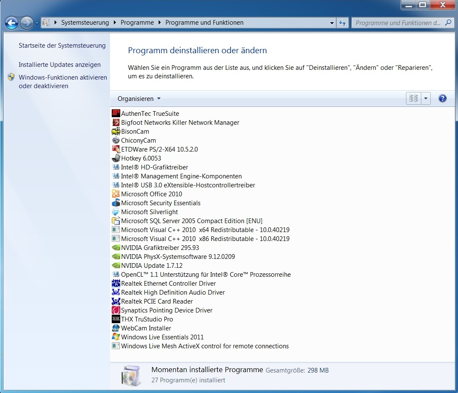This screenshot has height=393, width=458.
Task: Click the Realtek PCIE Card Reader icon
Action: [x=116, y=301]
